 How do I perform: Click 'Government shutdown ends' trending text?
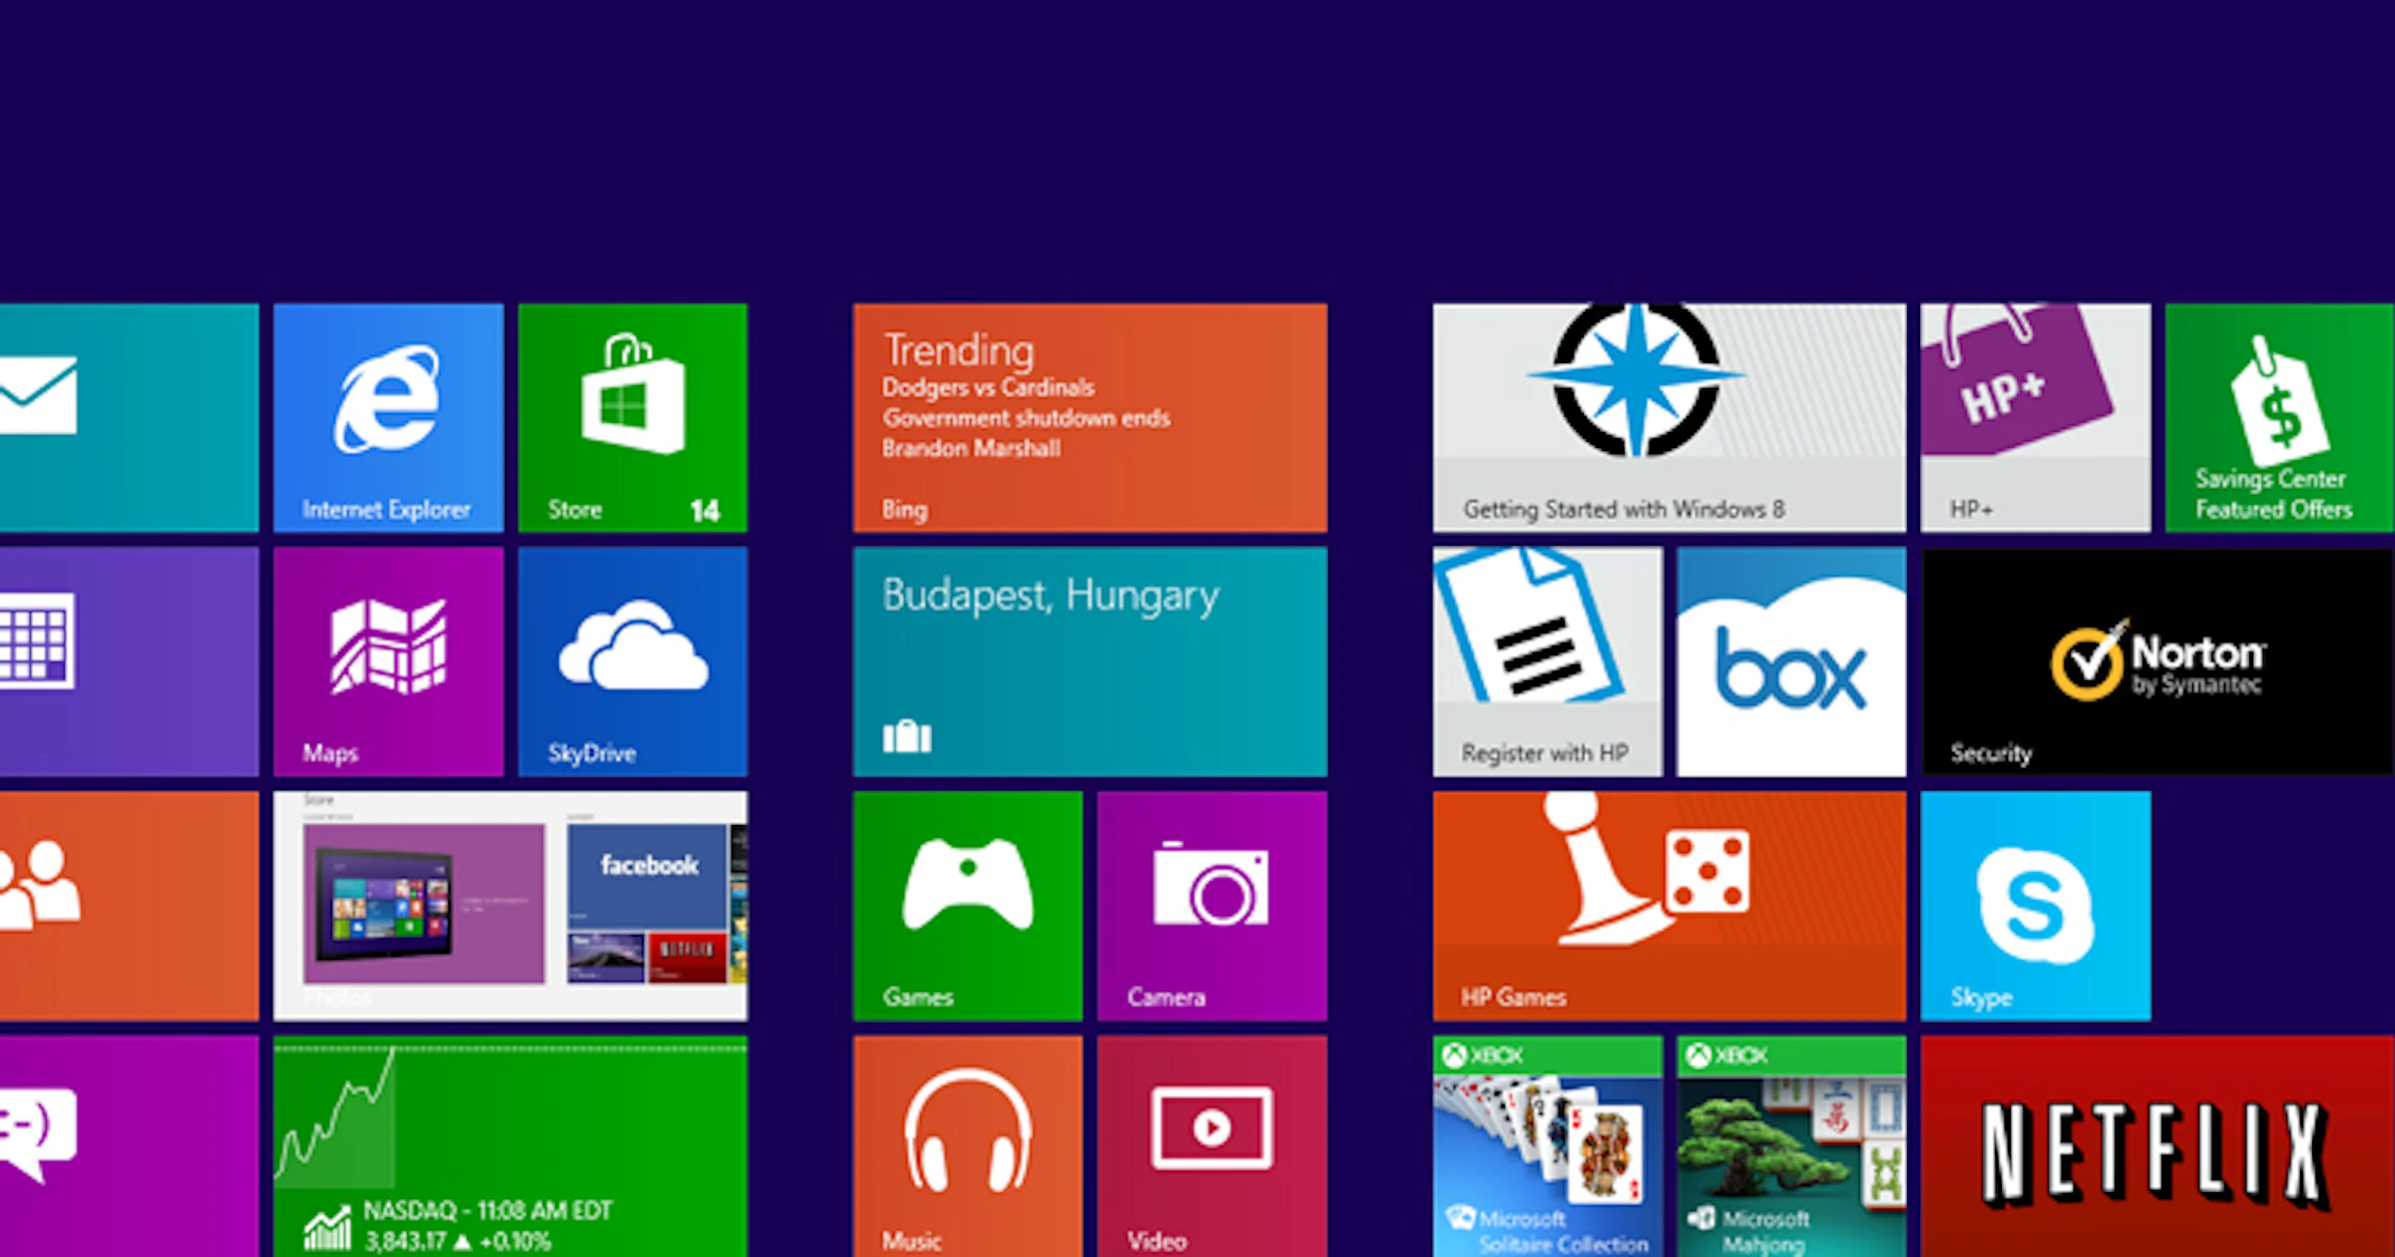pyautogui.click(x=1026, y=418)
